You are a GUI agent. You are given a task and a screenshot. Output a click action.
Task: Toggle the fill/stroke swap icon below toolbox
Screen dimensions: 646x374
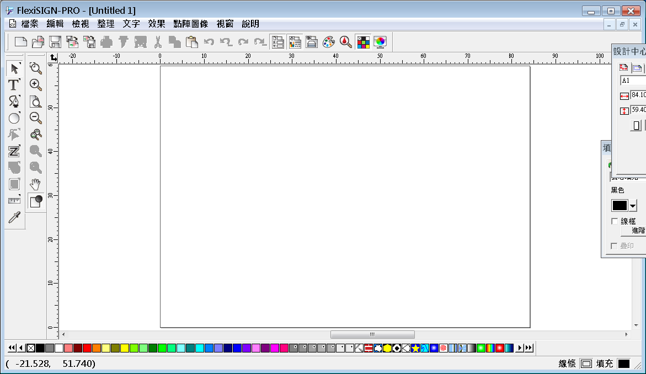coord(35,201)
